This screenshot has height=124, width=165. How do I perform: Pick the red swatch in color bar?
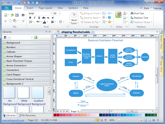[58, 115]
